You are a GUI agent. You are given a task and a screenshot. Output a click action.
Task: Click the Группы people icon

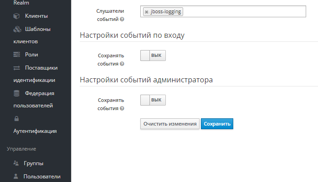click(16, 163)
